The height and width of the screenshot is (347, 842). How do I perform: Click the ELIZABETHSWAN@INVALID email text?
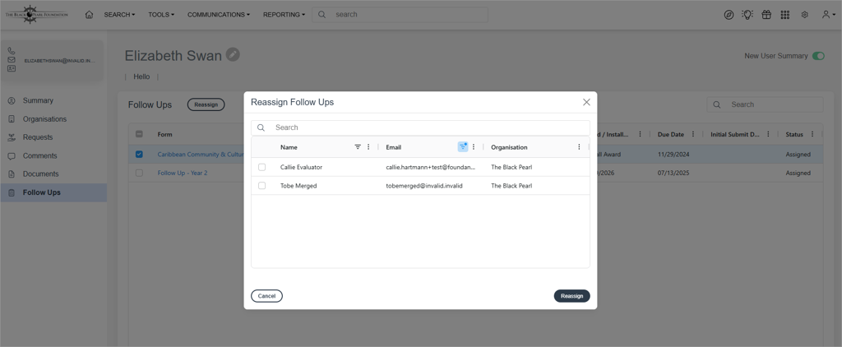(x=60, y=61)
